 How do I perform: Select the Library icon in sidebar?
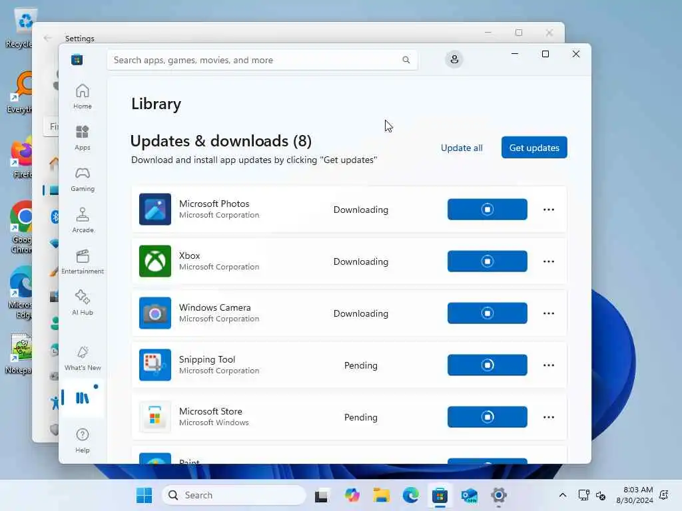[x=82, y=398]
